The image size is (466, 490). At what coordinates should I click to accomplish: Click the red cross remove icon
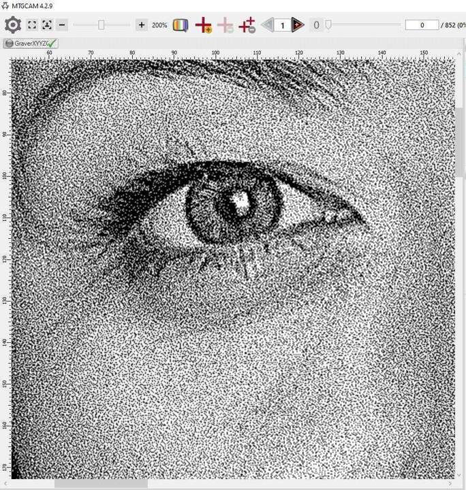[x=247, y=25]
